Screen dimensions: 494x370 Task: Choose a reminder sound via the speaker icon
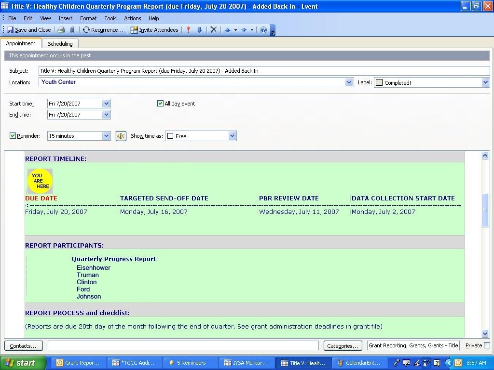tap(121, 135)
